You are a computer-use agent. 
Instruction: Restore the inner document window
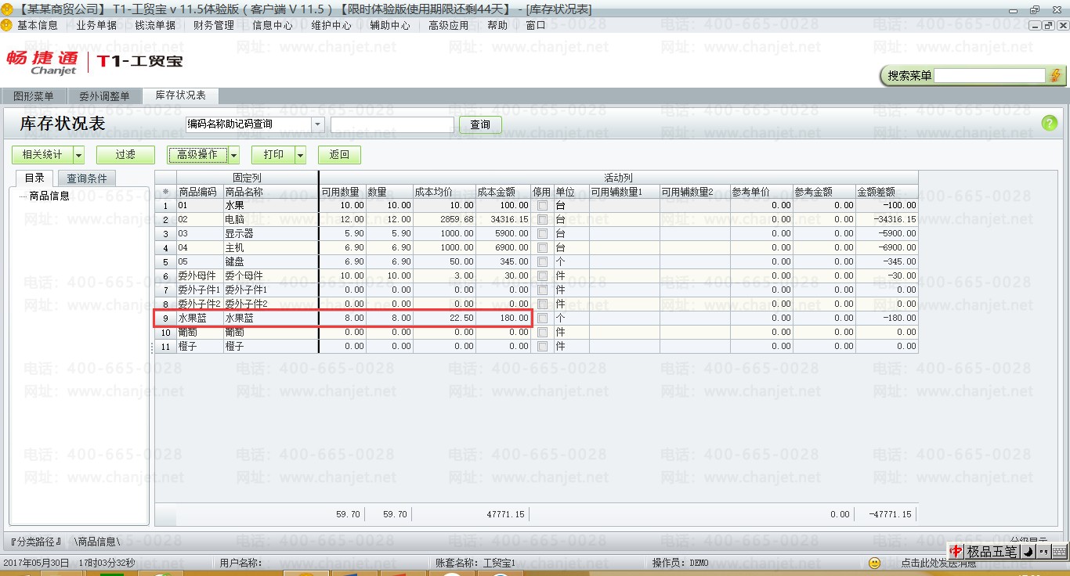click(1047, 25)
